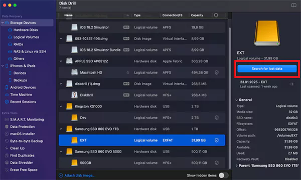The height and width of the screenshot is (180, 301).
Task: Click the Byte-to-byte Backup icon
Action: click(x=7, y=141)
